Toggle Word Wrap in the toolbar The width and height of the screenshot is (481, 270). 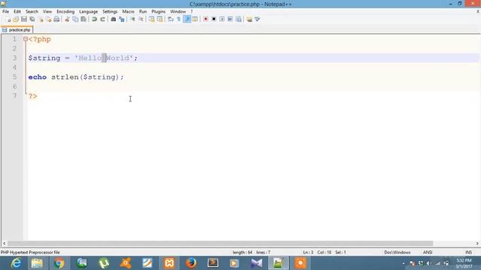click(x=171, y=19)
